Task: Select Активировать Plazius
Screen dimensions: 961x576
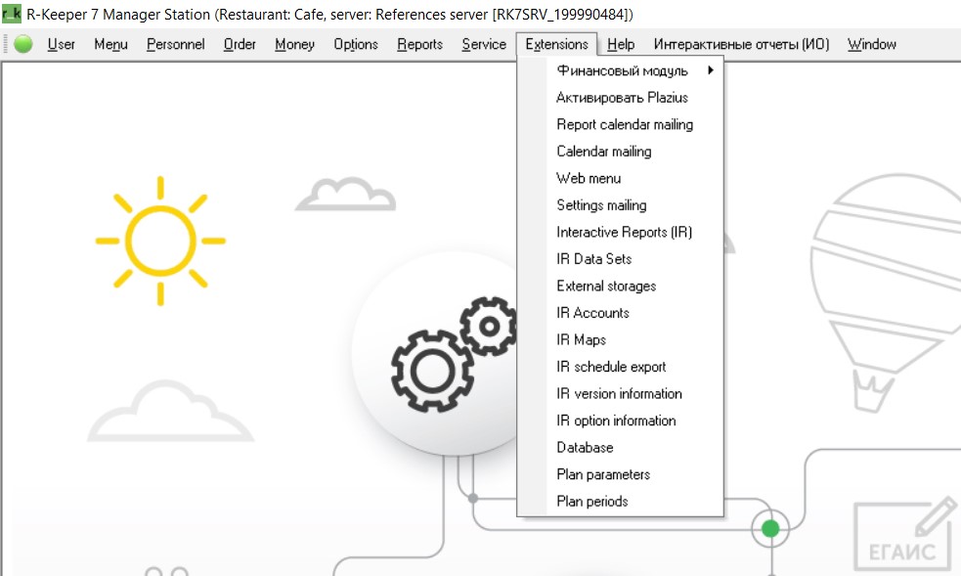Action: click(620, 98)
